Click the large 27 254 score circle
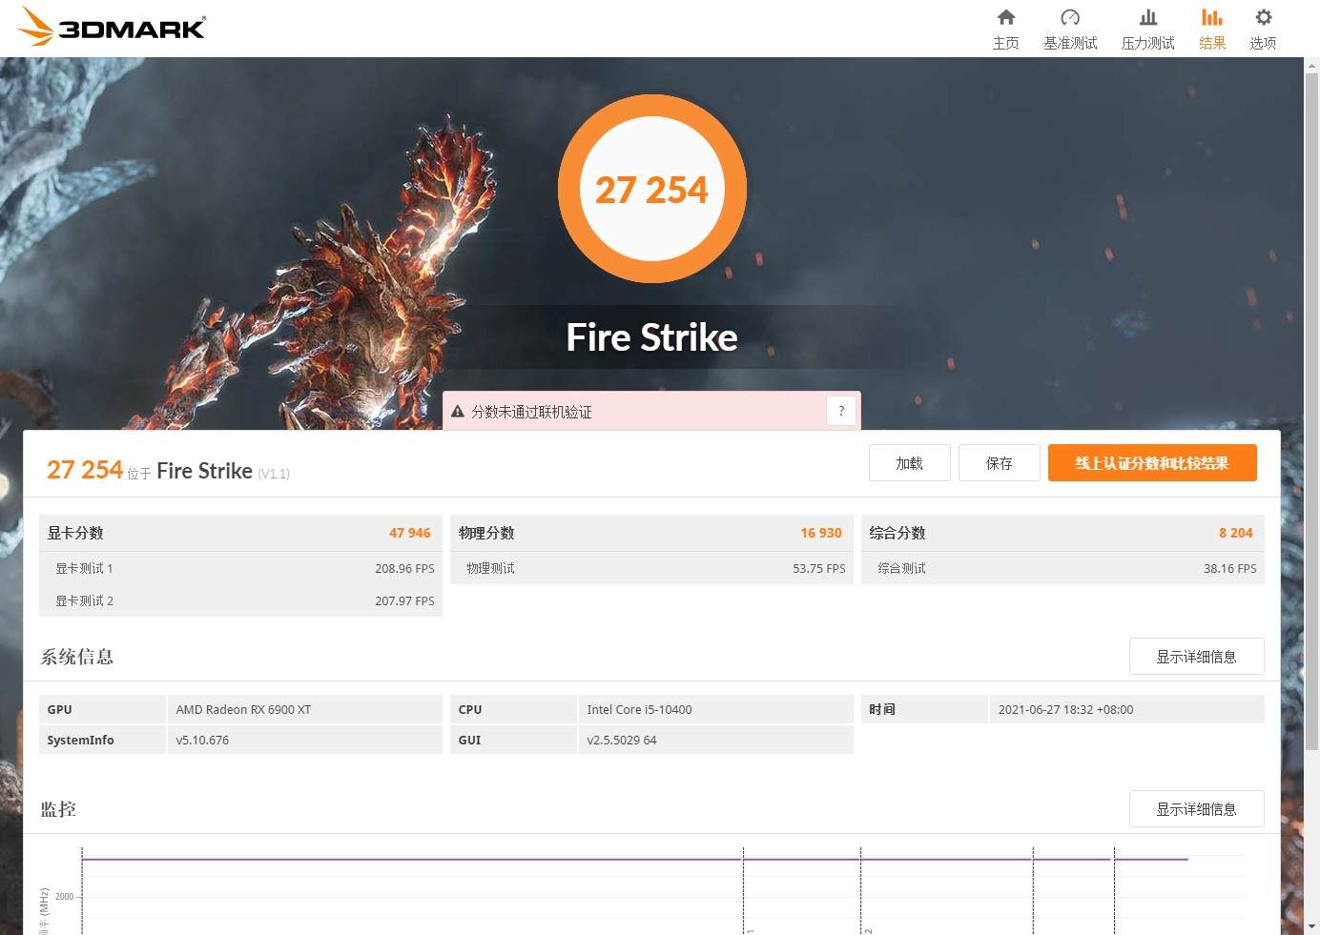Screen dimensions: 1320x935 pos(652,189)
